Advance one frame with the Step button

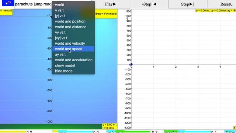pyautogui.click(x=188, y=4)
